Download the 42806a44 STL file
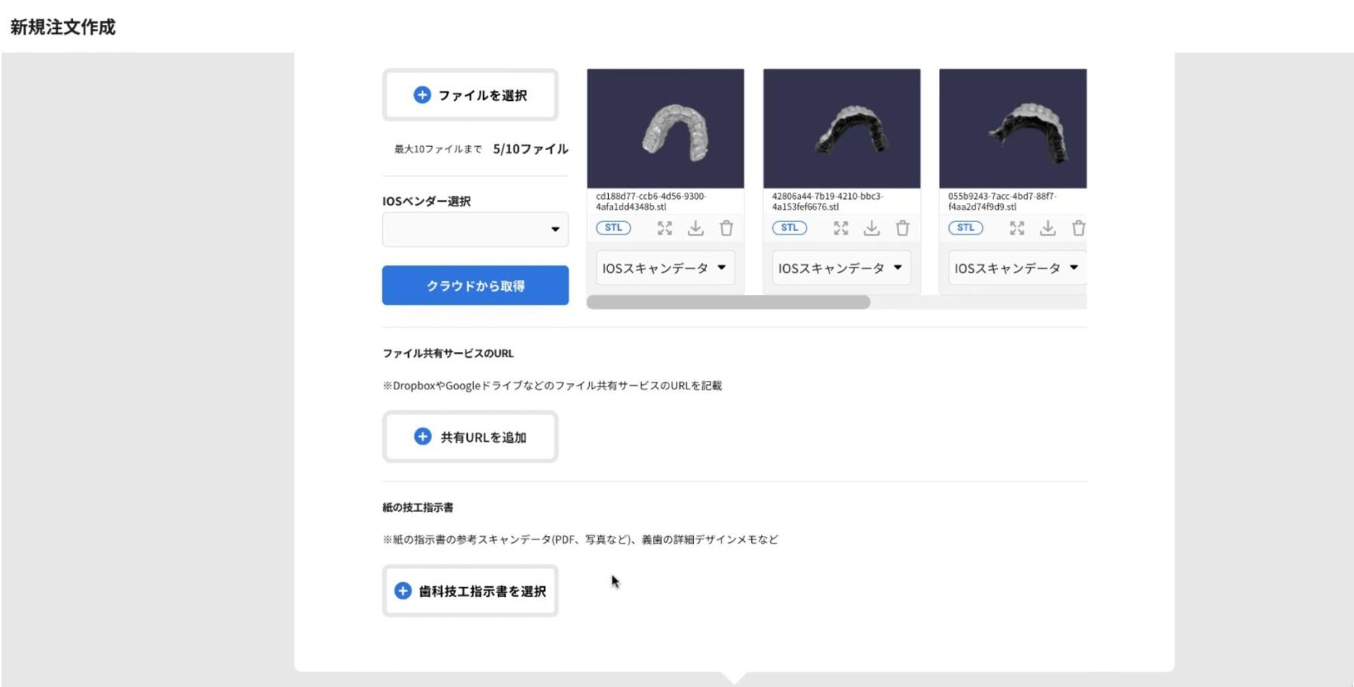The width and height of the screenshot is (1354, 687). pos(872,228)
